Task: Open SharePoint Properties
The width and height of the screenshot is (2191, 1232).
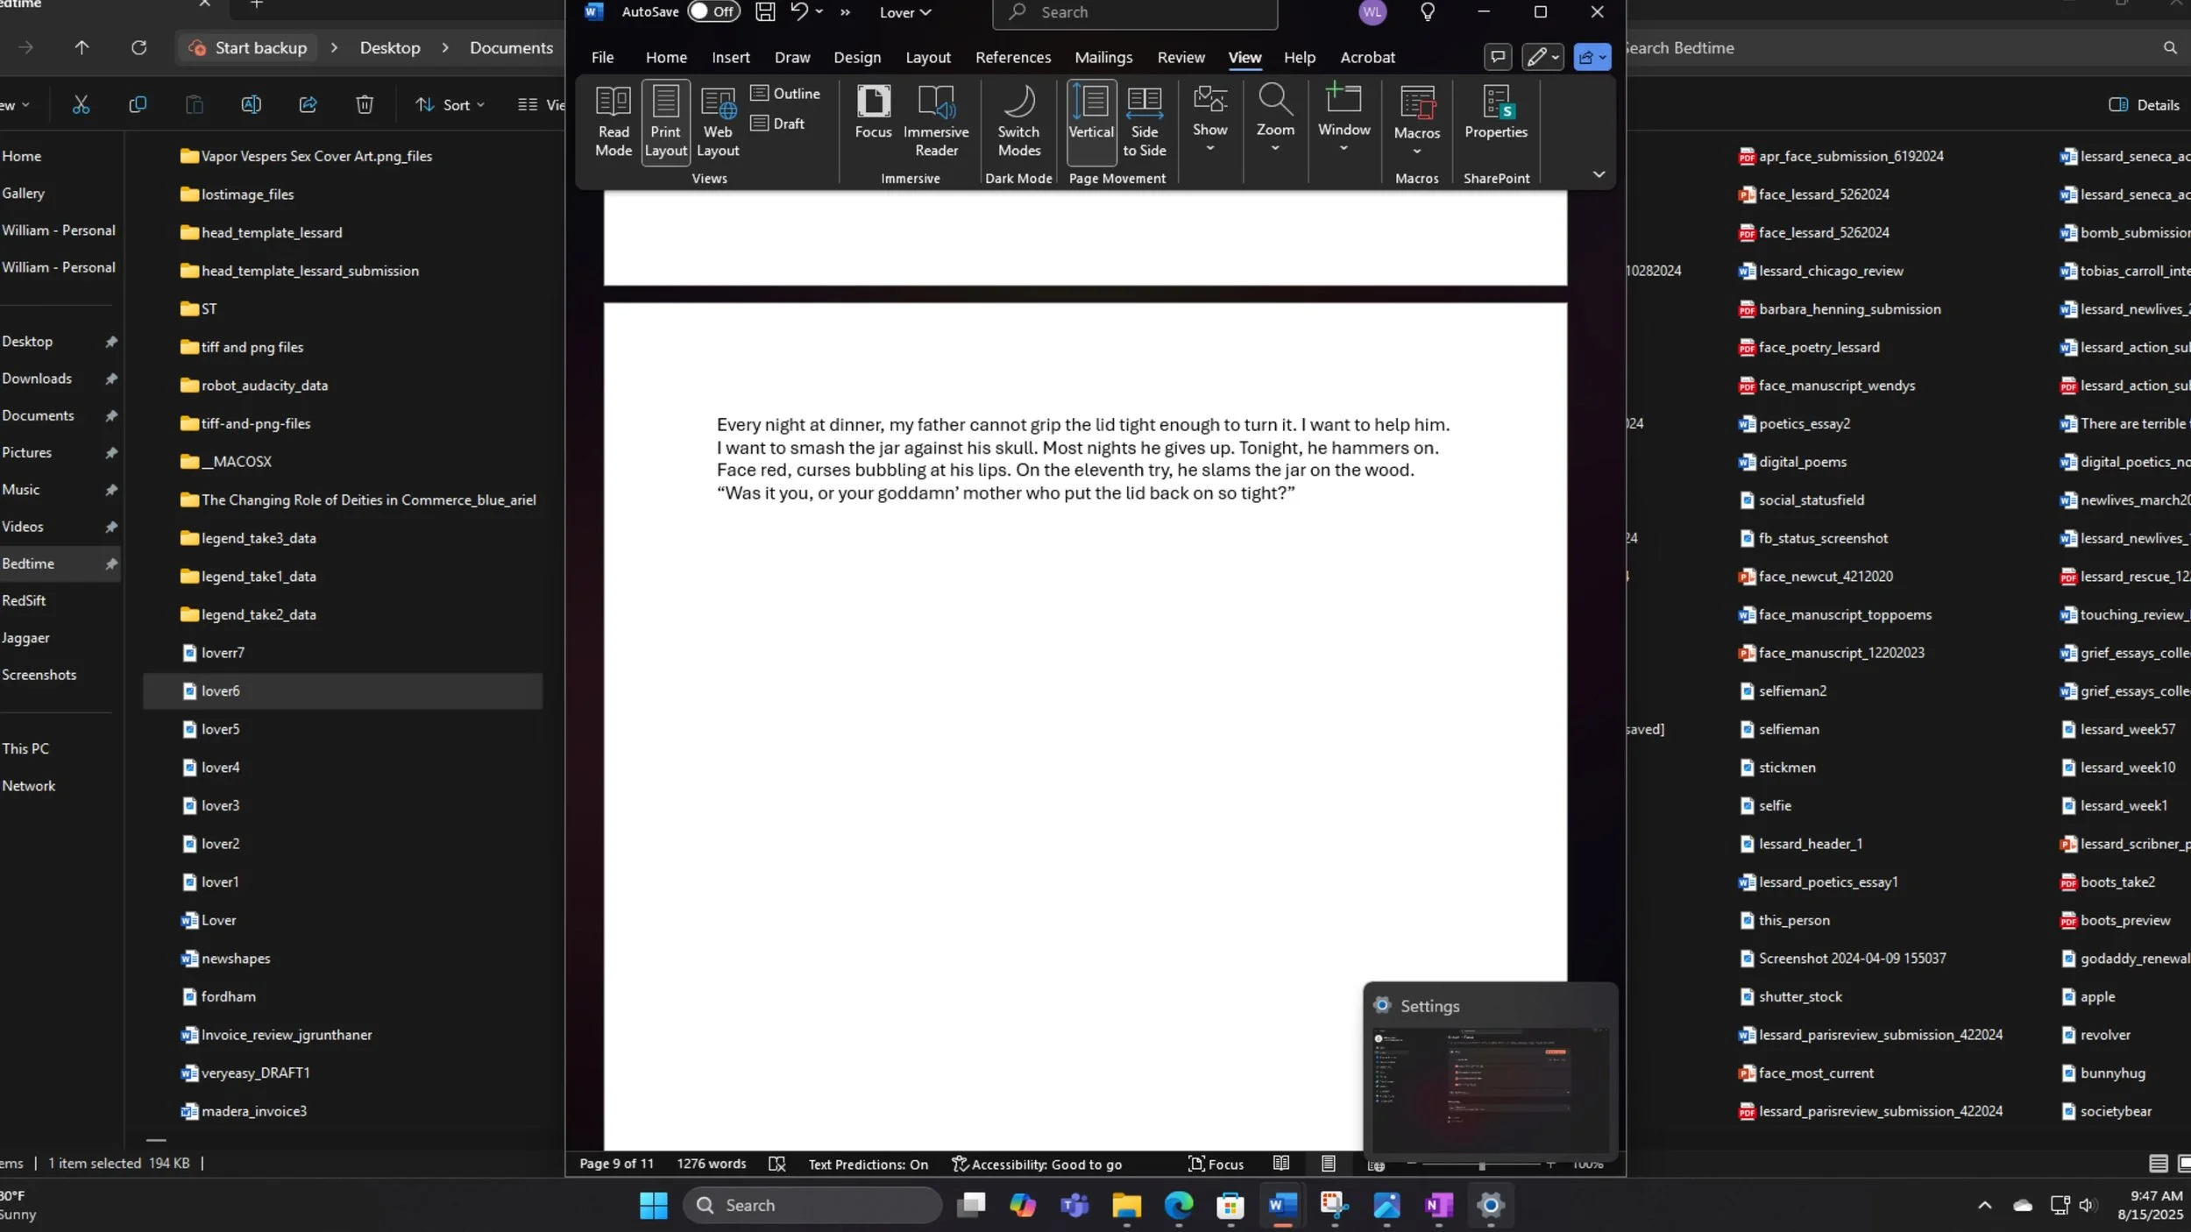Action: coord(1495,112)
